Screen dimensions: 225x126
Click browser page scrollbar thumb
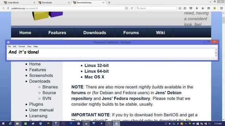224,20
